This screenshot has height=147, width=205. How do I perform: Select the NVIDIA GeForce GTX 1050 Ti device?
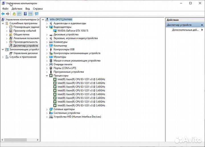73,31
